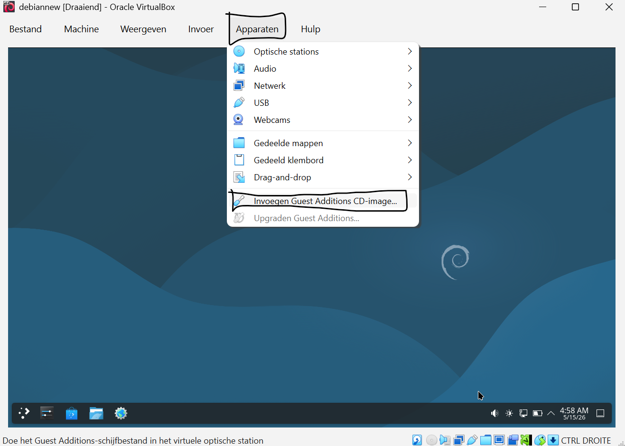The width and height of the screenshot is (625, 446).
Task: Click the battery icon in the Debian system tray
Action: (x=538, y=413)
